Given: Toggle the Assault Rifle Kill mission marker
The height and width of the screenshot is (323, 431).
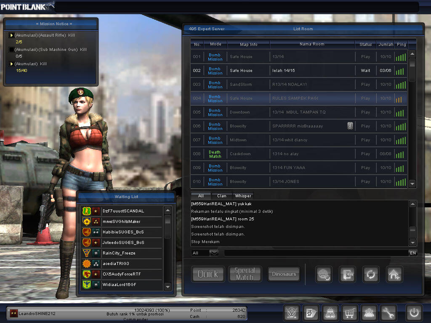Looking at the screenshot, I should pyautogui.click(x=11, y=35).
